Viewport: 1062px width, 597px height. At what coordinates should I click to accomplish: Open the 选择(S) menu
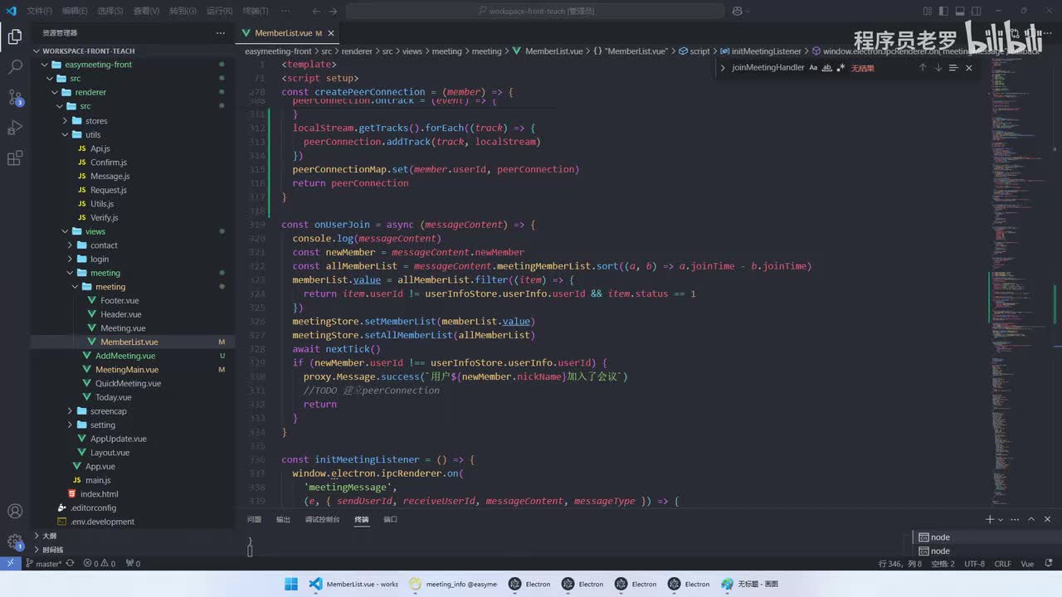click(x=110, y=11)
